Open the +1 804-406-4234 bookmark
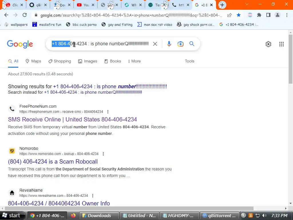 239,25
